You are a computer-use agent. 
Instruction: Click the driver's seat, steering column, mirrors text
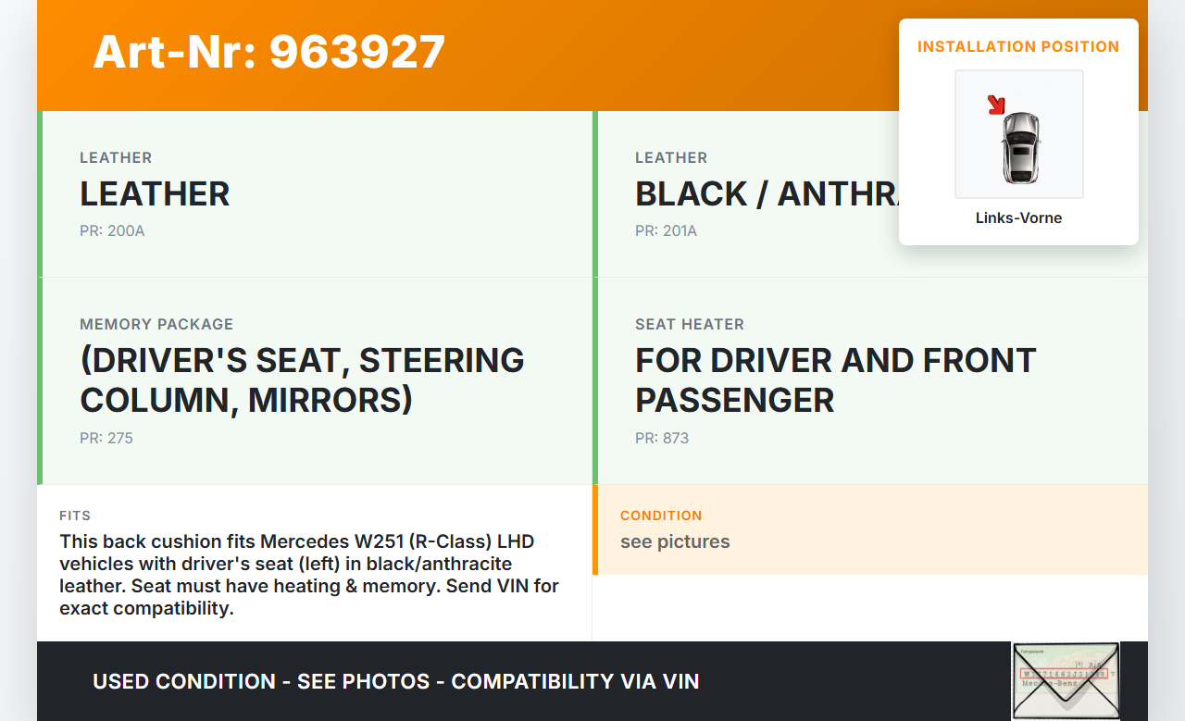pyautogui.click(x=302, y=379)
